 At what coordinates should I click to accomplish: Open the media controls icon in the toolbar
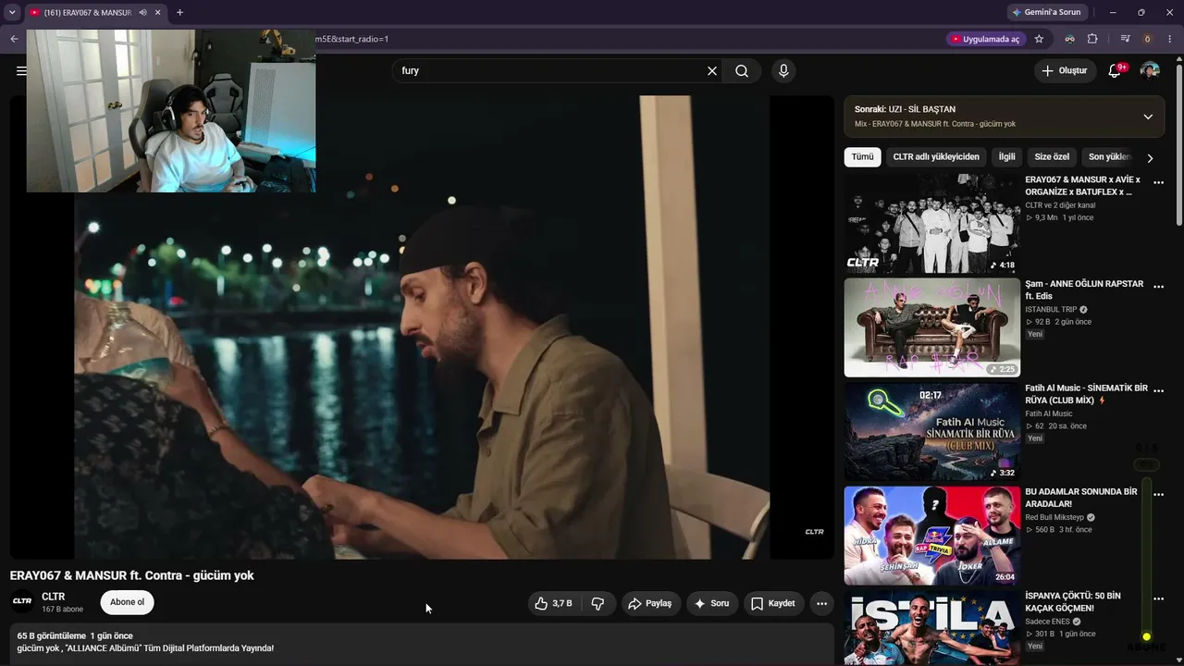[1125, 39]
